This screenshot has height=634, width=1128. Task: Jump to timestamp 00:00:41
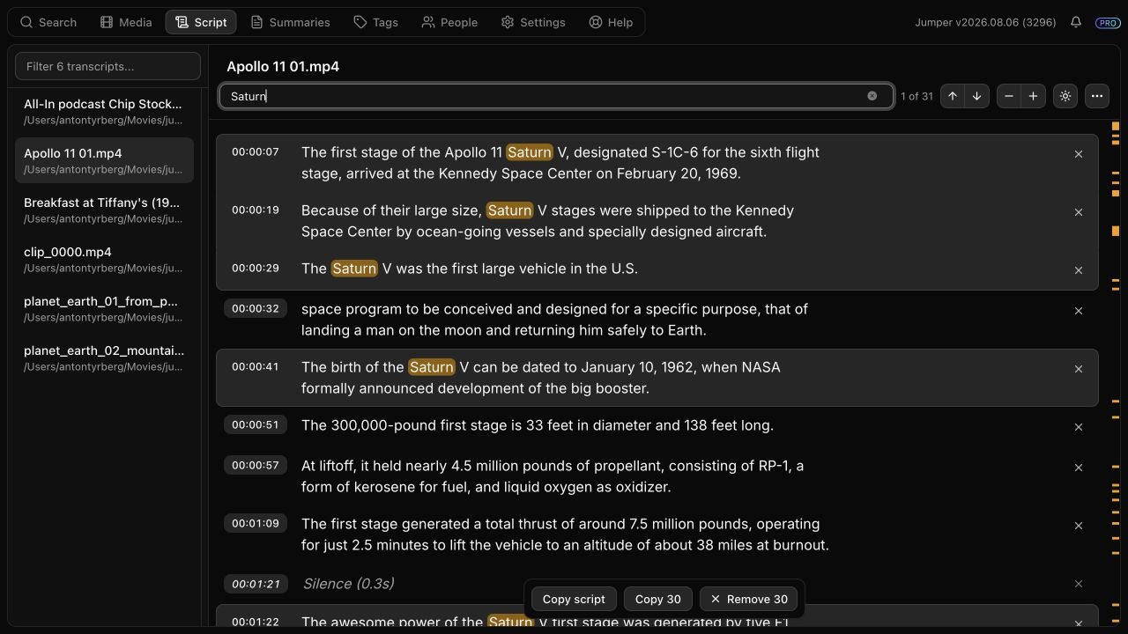[x=256, y=366]
